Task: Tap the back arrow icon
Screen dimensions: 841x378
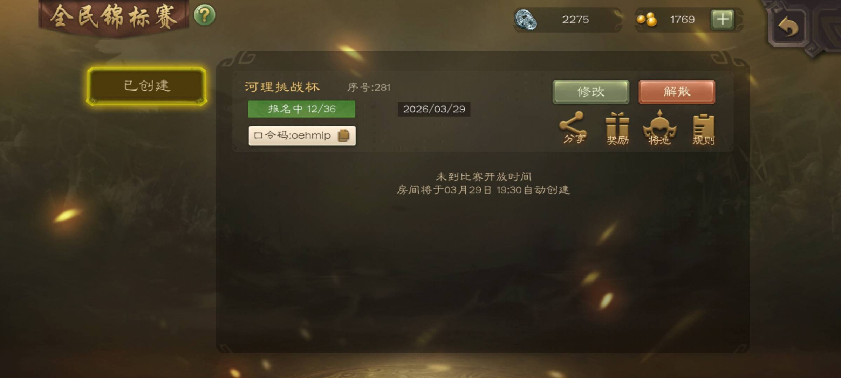Action: click(x=788, y=27)
